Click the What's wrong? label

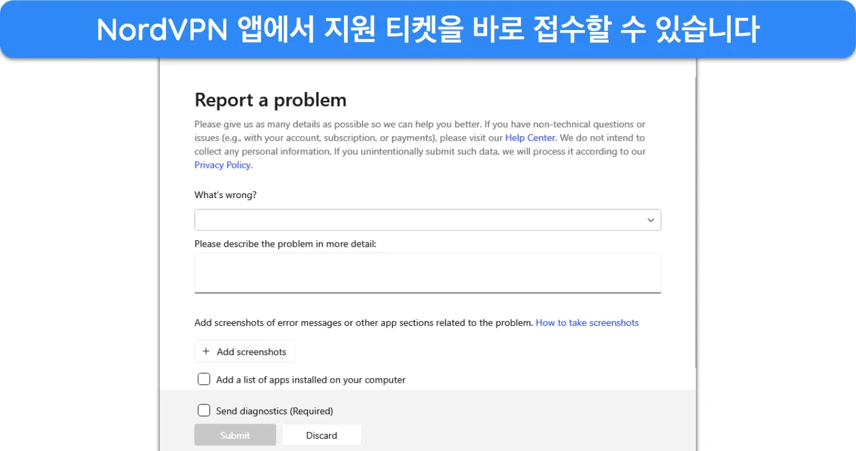[x=226, y=195]
